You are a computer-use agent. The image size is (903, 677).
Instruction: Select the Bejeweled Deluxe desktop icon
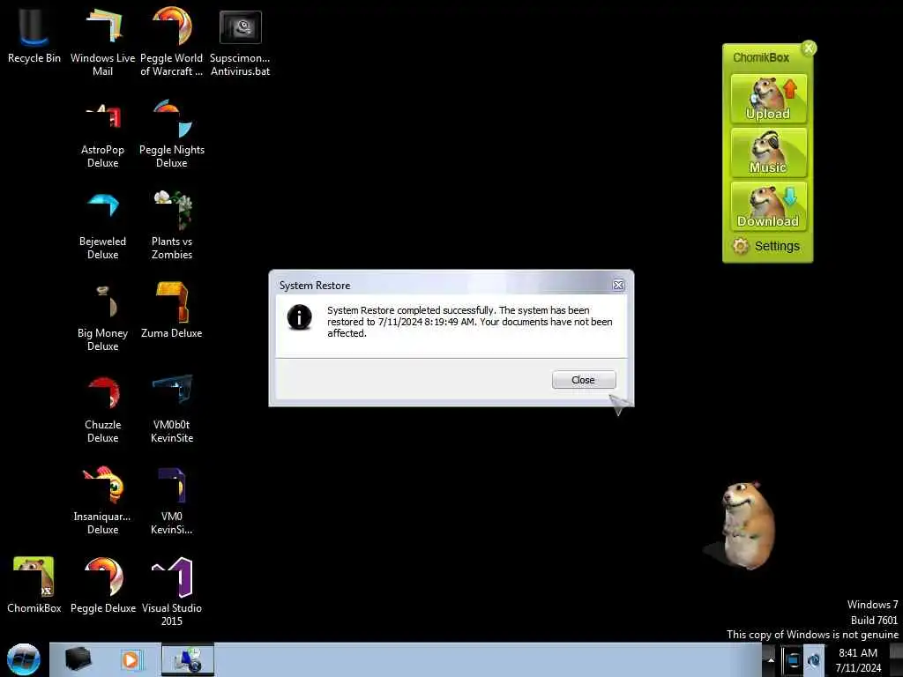[102, 225]
